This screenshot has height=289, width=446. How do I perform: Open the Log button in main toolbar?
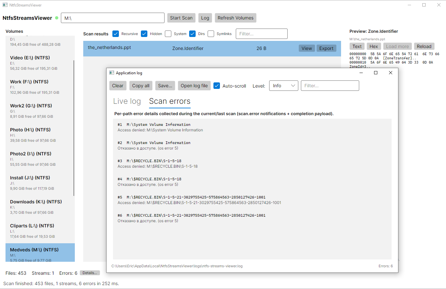pos(205,18)
